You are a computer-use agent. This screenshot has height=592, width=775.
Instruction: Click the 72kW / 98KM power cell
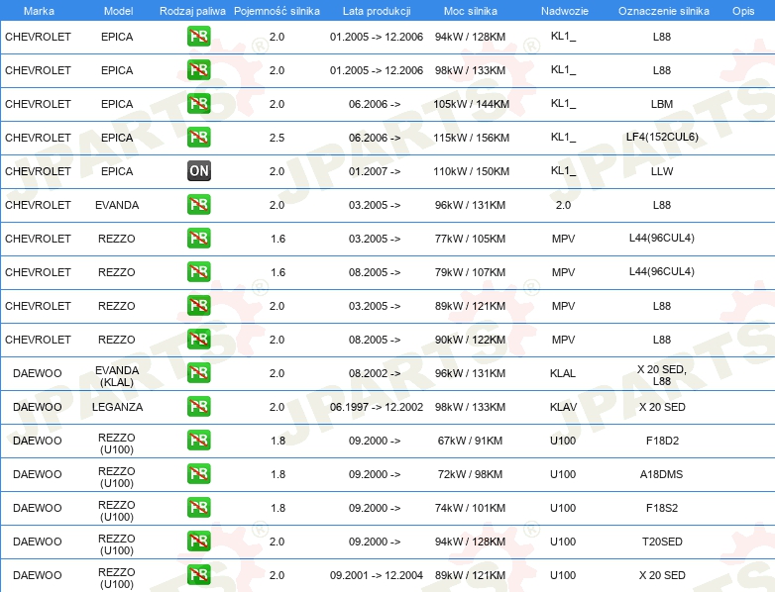tap(470, 474)
